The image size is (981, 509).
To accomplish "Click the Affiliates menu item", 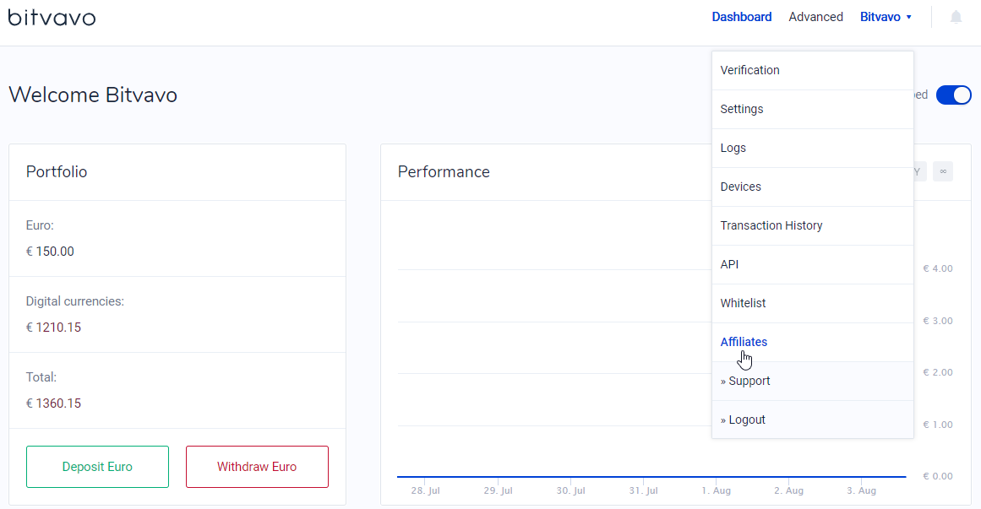I will 813,342.
